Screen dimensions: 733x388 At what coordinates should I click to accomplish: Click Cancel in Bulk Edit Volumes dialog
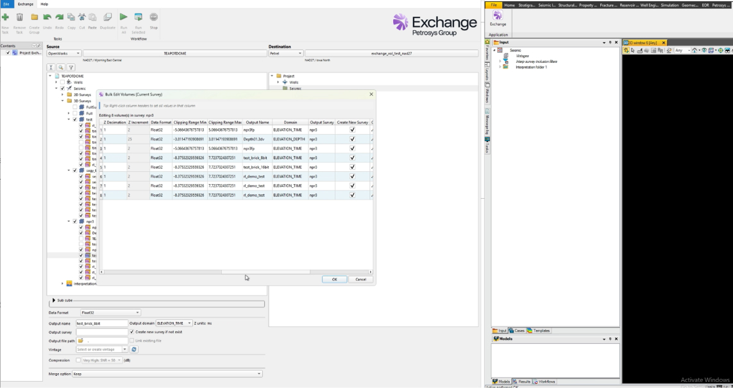(360, 279)
